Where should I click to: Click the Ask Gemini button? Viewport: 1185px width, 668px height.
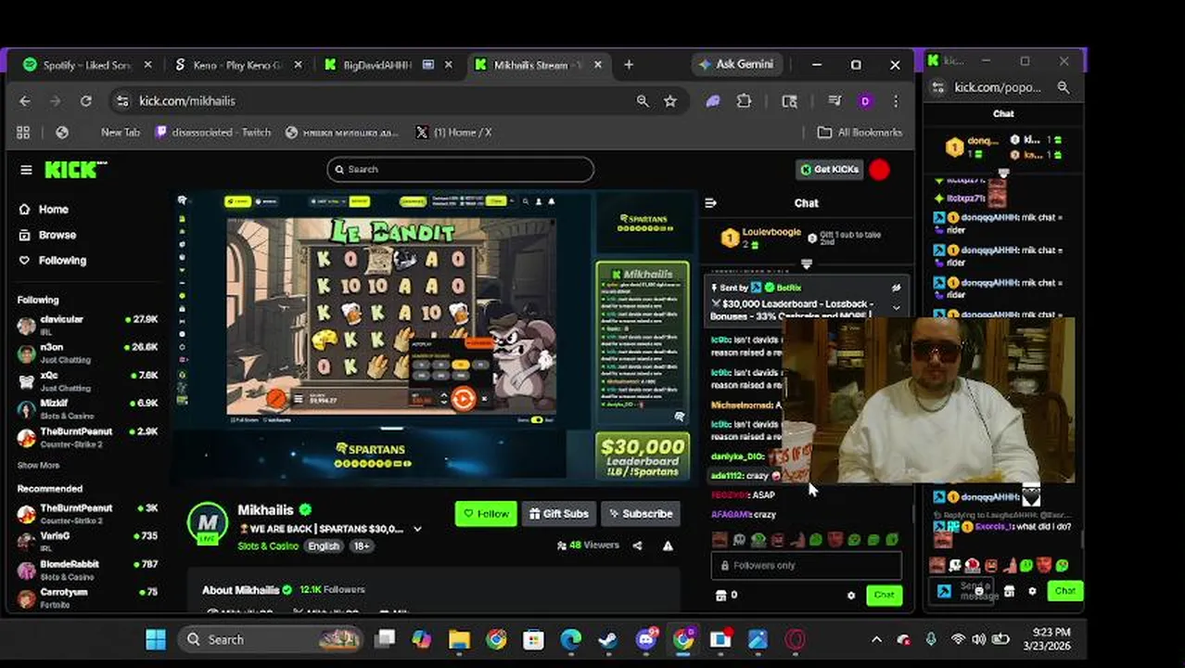(737, 65)
